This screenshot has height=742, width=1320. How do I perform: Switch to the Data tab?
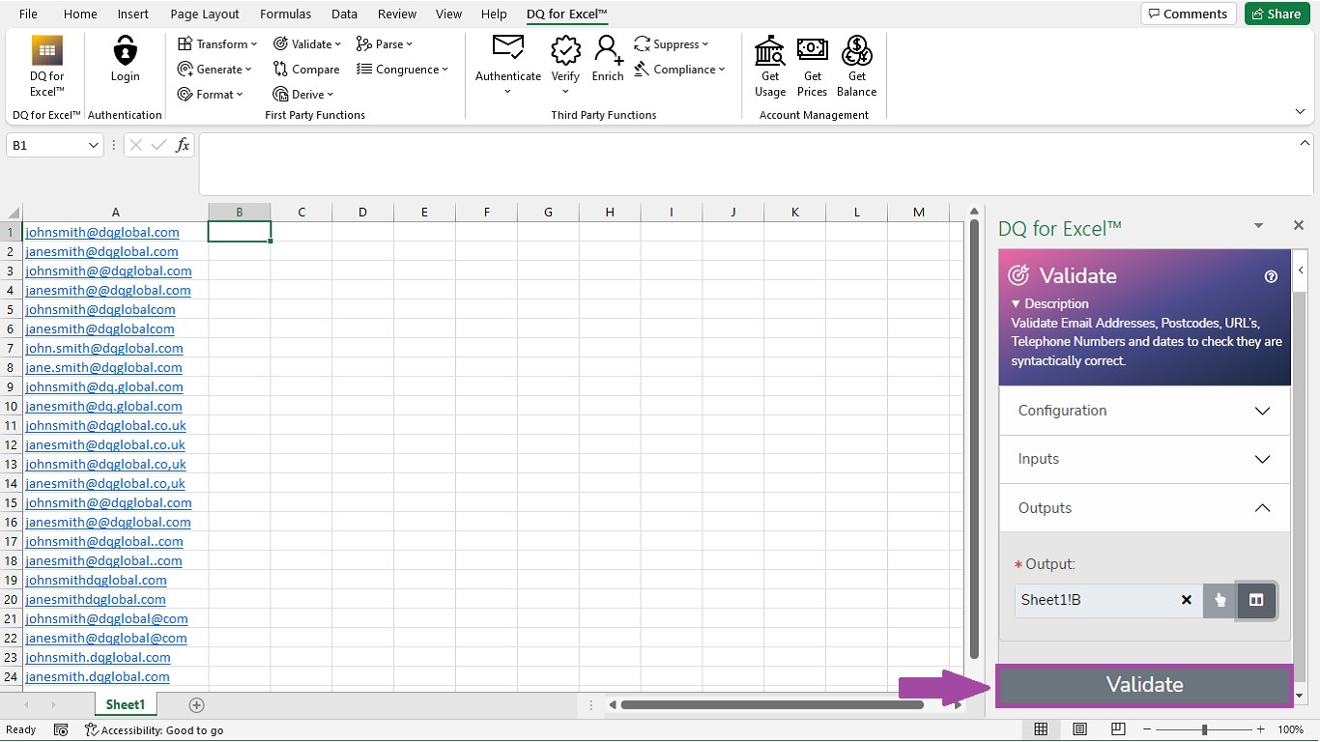click(344, 14)
